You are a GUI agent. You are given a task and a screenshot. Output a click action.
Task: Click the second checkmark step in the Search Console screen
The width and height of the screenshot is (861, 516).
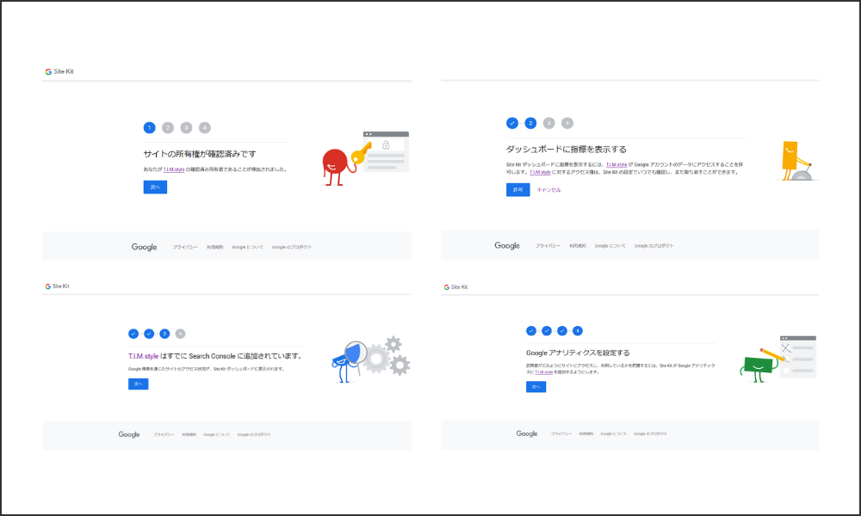[x=149, y=334]
